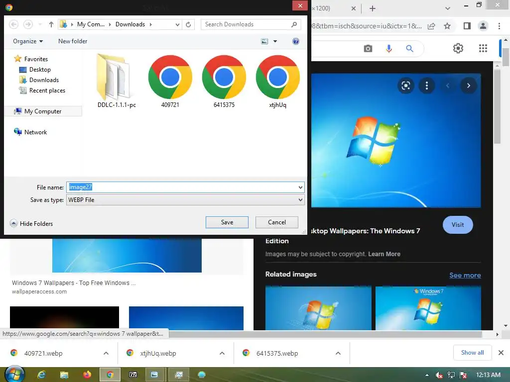Expand options for 409721.webp download
The width and height of the screenshot is (510, 382).
tap(106, 353)
